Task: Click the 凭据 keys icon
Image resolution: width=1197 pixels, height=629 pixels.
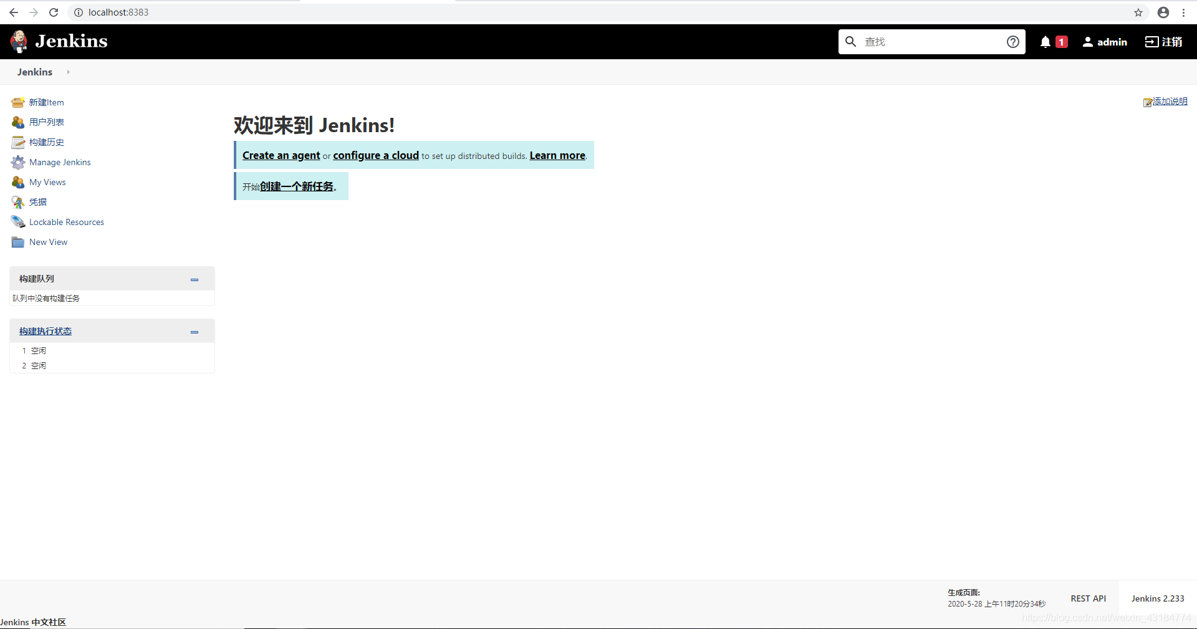Action: (18, 202)
